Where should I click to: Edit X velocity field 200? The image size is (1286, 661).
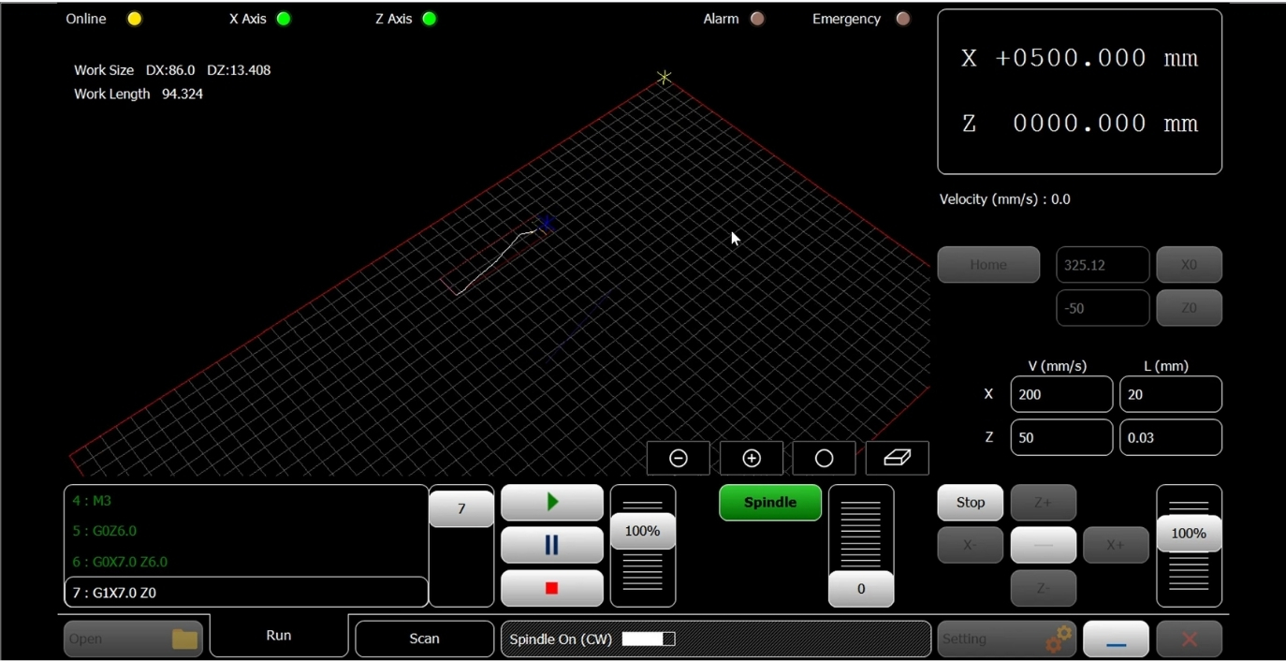point(1061,394)
